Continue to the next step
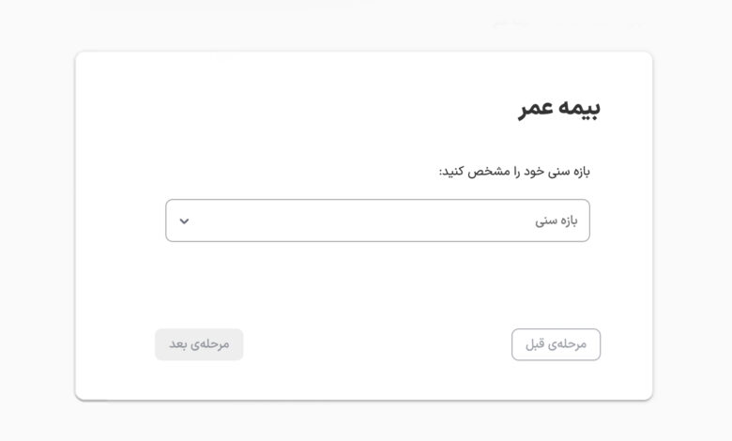The height and width of the screenshot is (441, 732). [x=199, y=344]
